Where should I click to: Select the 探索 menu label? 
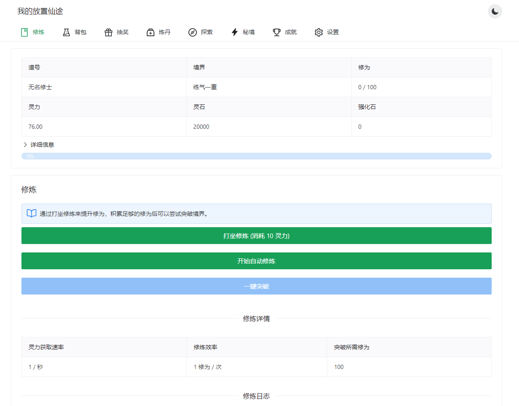coord(207,32)
